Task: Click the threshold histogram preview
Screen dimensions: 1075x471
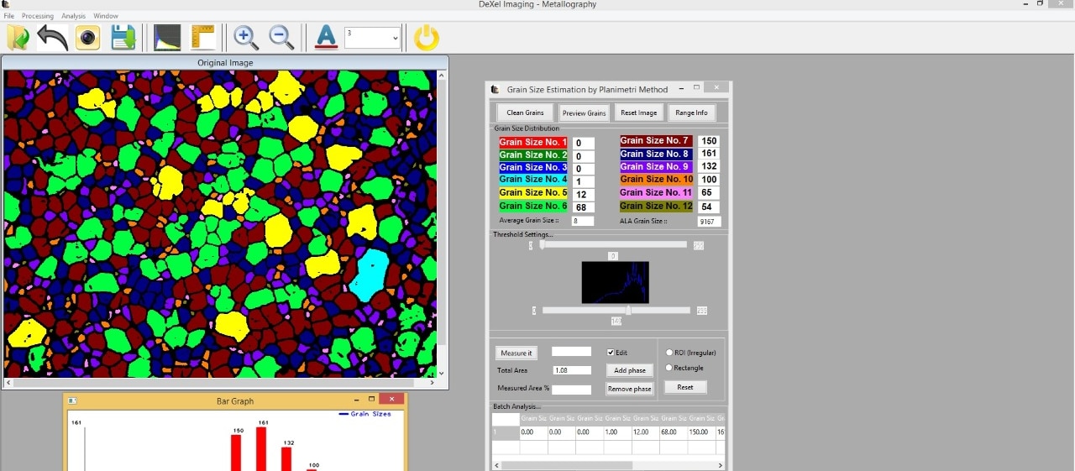Action: (x=615, y=282)
